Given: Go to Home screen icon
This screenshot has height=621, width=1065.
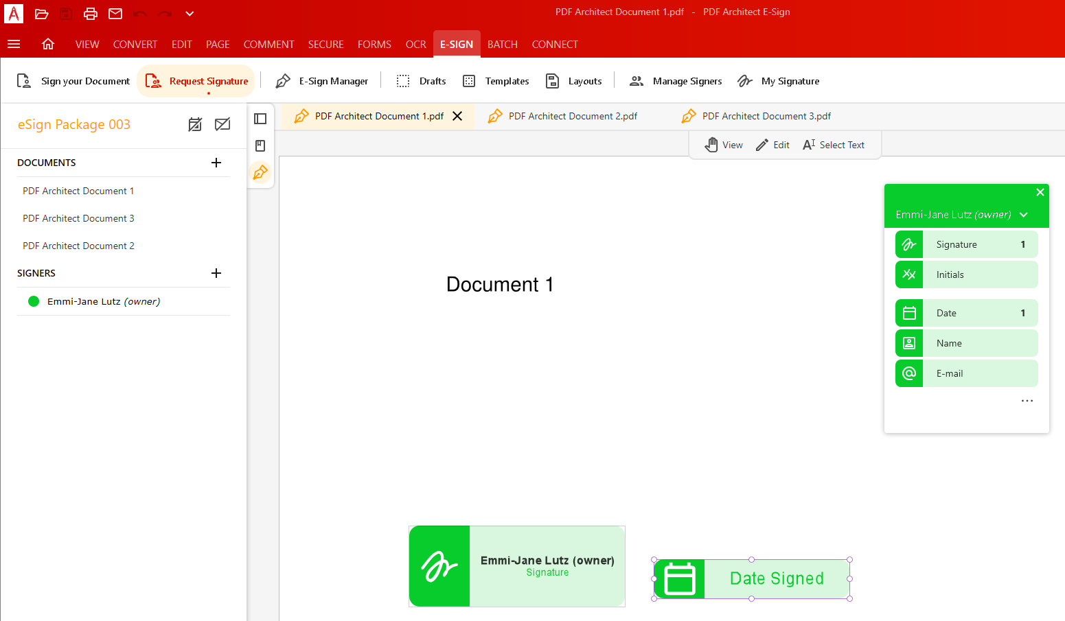Looking at the screenshot, I should click(48, 44).
